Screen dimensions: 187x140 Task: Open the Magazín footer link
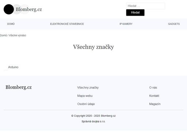pyautogui.click(x=155, y=104)
